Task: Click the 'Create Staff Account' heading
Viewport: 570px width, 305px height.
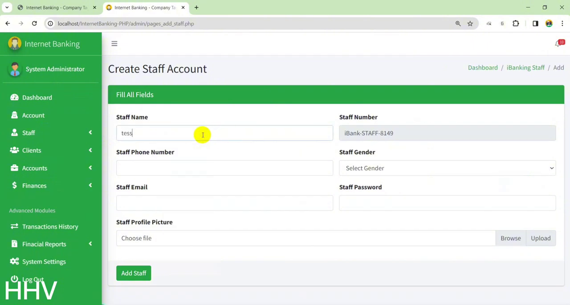Action: point(157,69)
